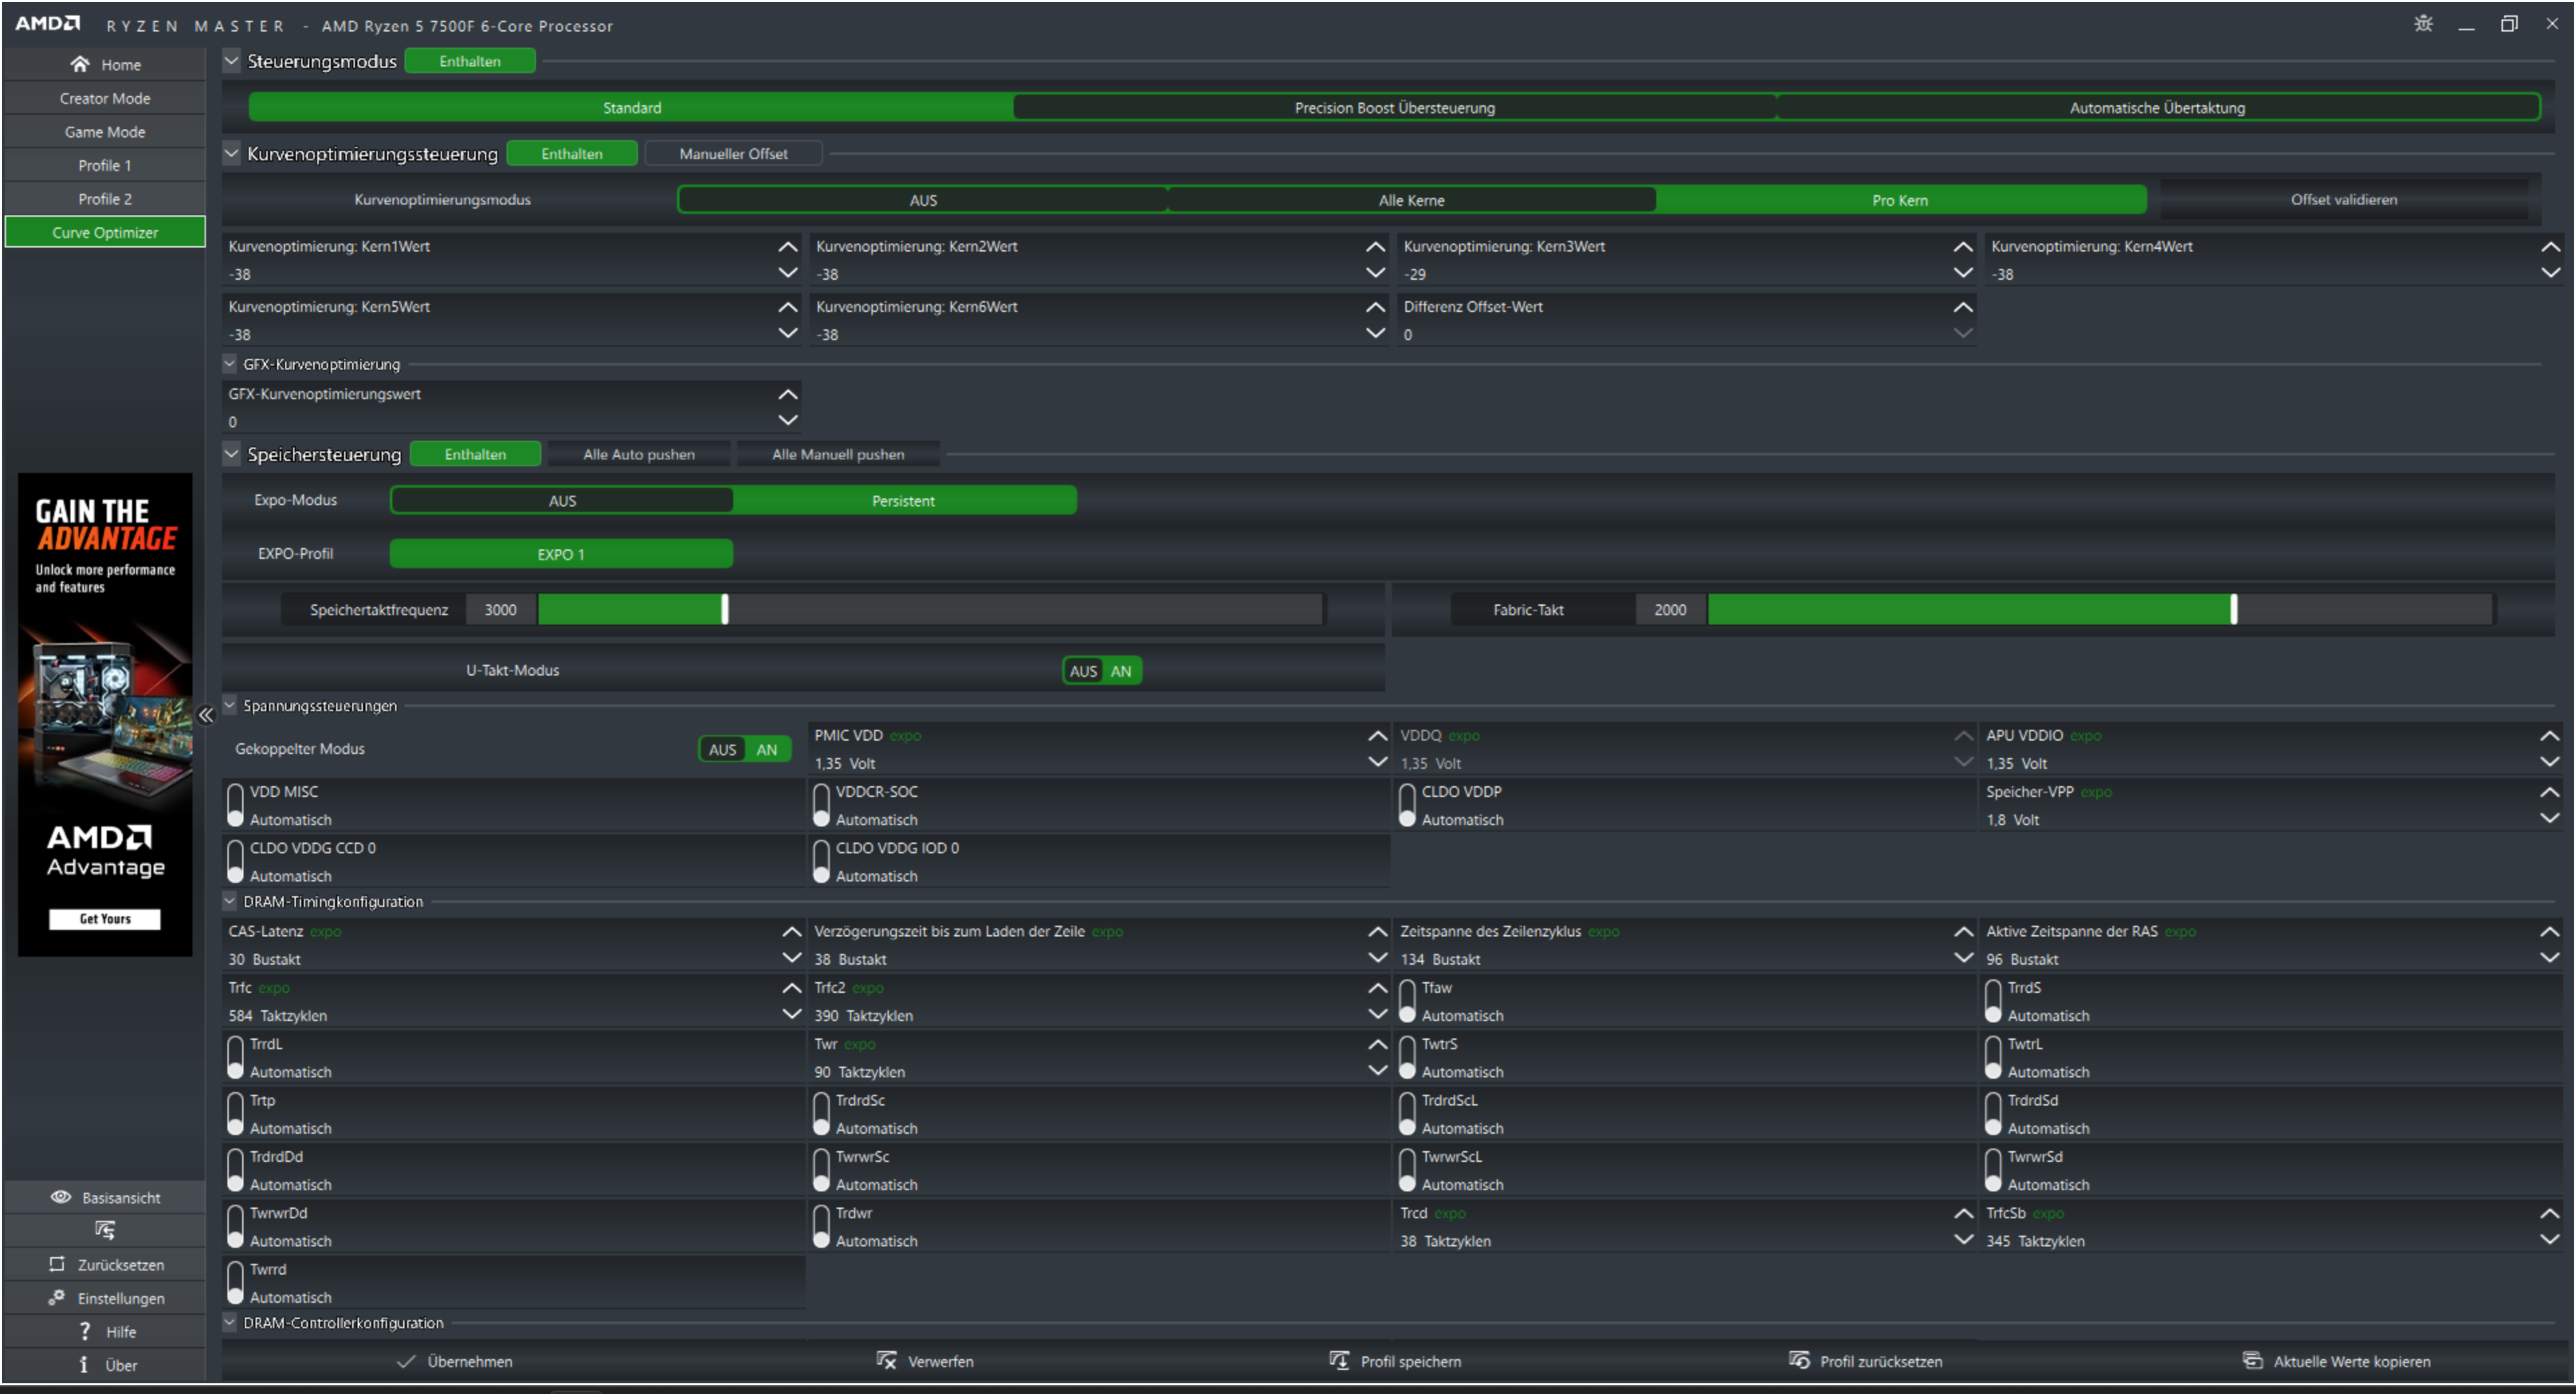Image resolution: width=2576 pixels, height=1394 pixels.
Task: Click Offset validieren
Action: tap(2343, 199)
